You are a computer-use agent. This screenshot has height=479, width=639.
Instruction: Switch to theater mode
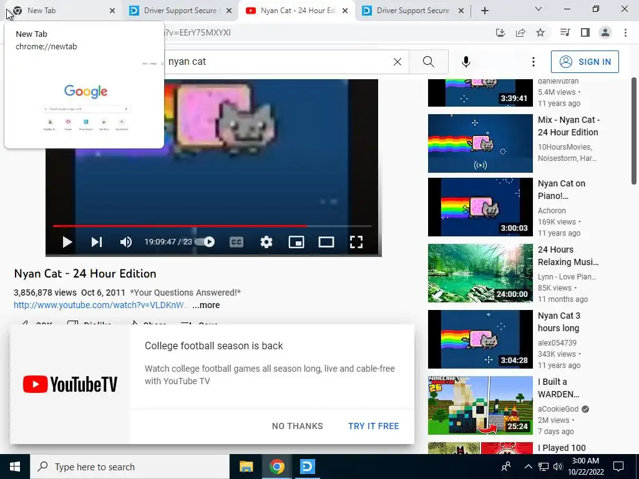(x=326, y=242)
